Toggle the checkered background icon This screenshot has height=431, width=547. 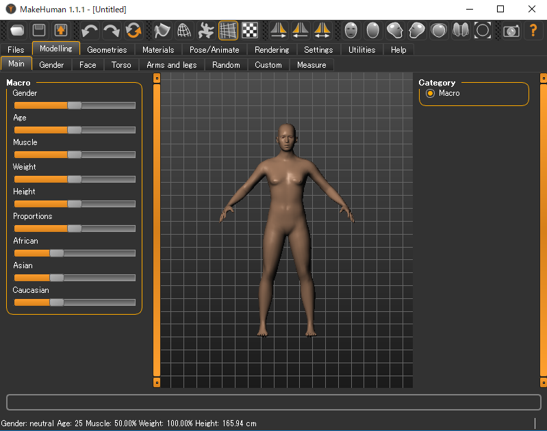251,30
